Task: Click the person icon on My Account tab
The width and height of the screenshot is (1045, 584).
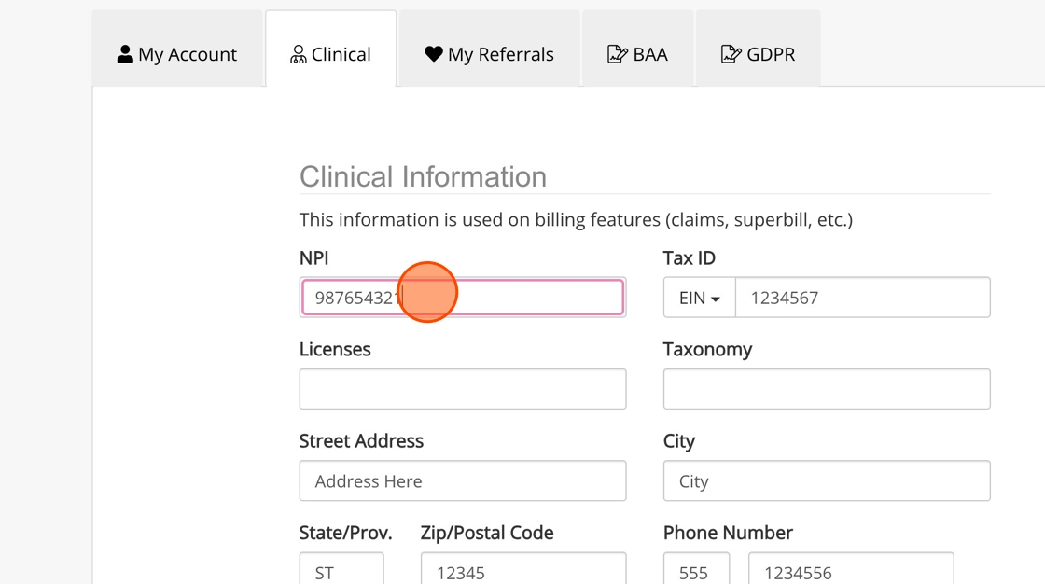Action: 125,54
